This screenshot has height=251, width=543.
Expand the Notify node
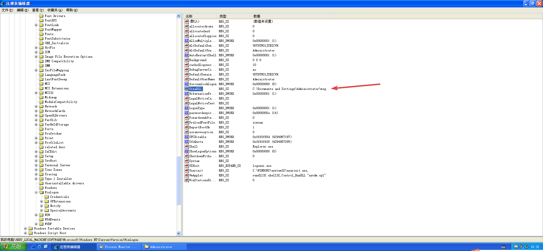41,206
